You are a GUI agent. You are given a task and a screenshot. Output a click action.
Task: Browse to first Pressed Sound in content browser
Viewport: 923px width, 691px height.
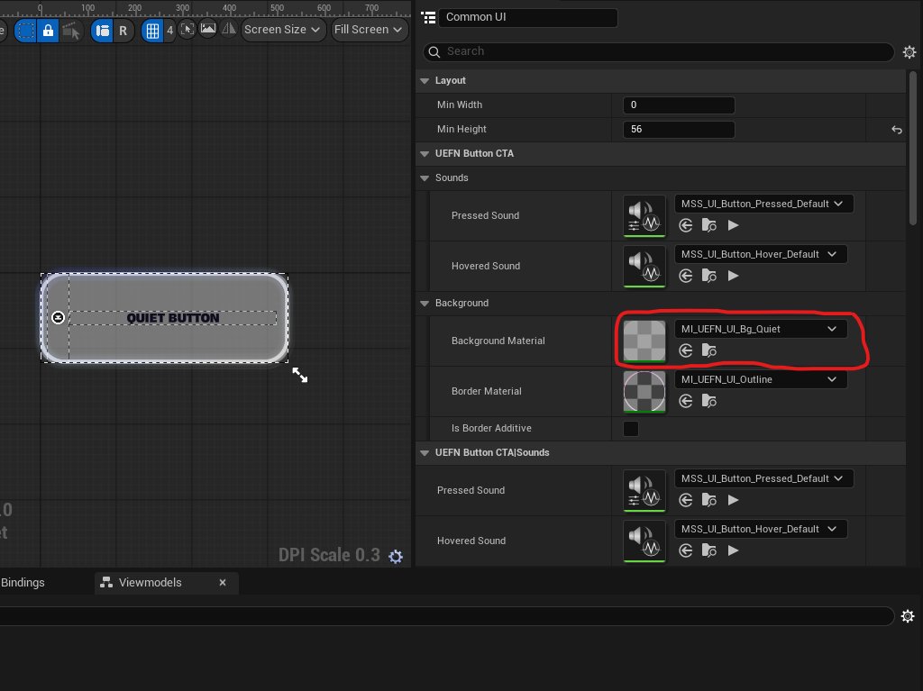coord(708,225)
